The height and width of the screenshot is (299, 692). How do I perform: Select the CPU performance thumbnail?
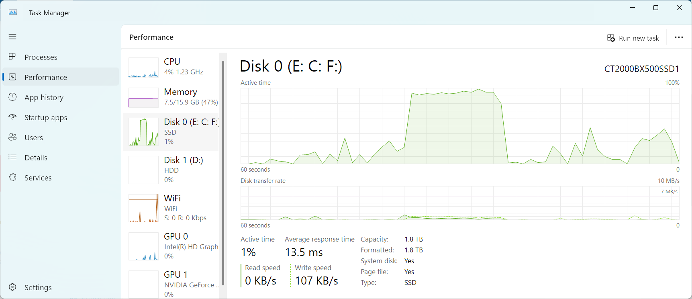pyautogui.click(x=144, y=68)
